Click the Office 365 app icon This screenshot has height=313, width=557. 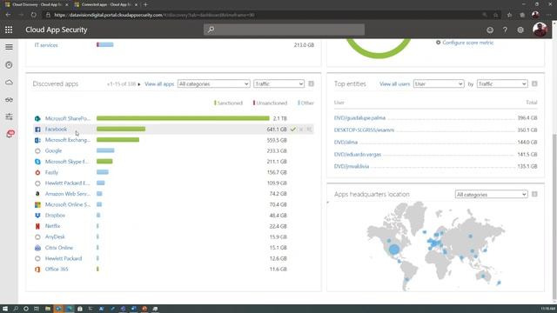pos(37,270)
